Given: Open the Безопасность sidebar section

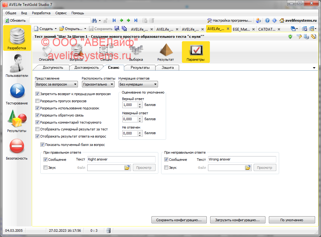Looking at the screenshot, I should (x=17, y=149).
